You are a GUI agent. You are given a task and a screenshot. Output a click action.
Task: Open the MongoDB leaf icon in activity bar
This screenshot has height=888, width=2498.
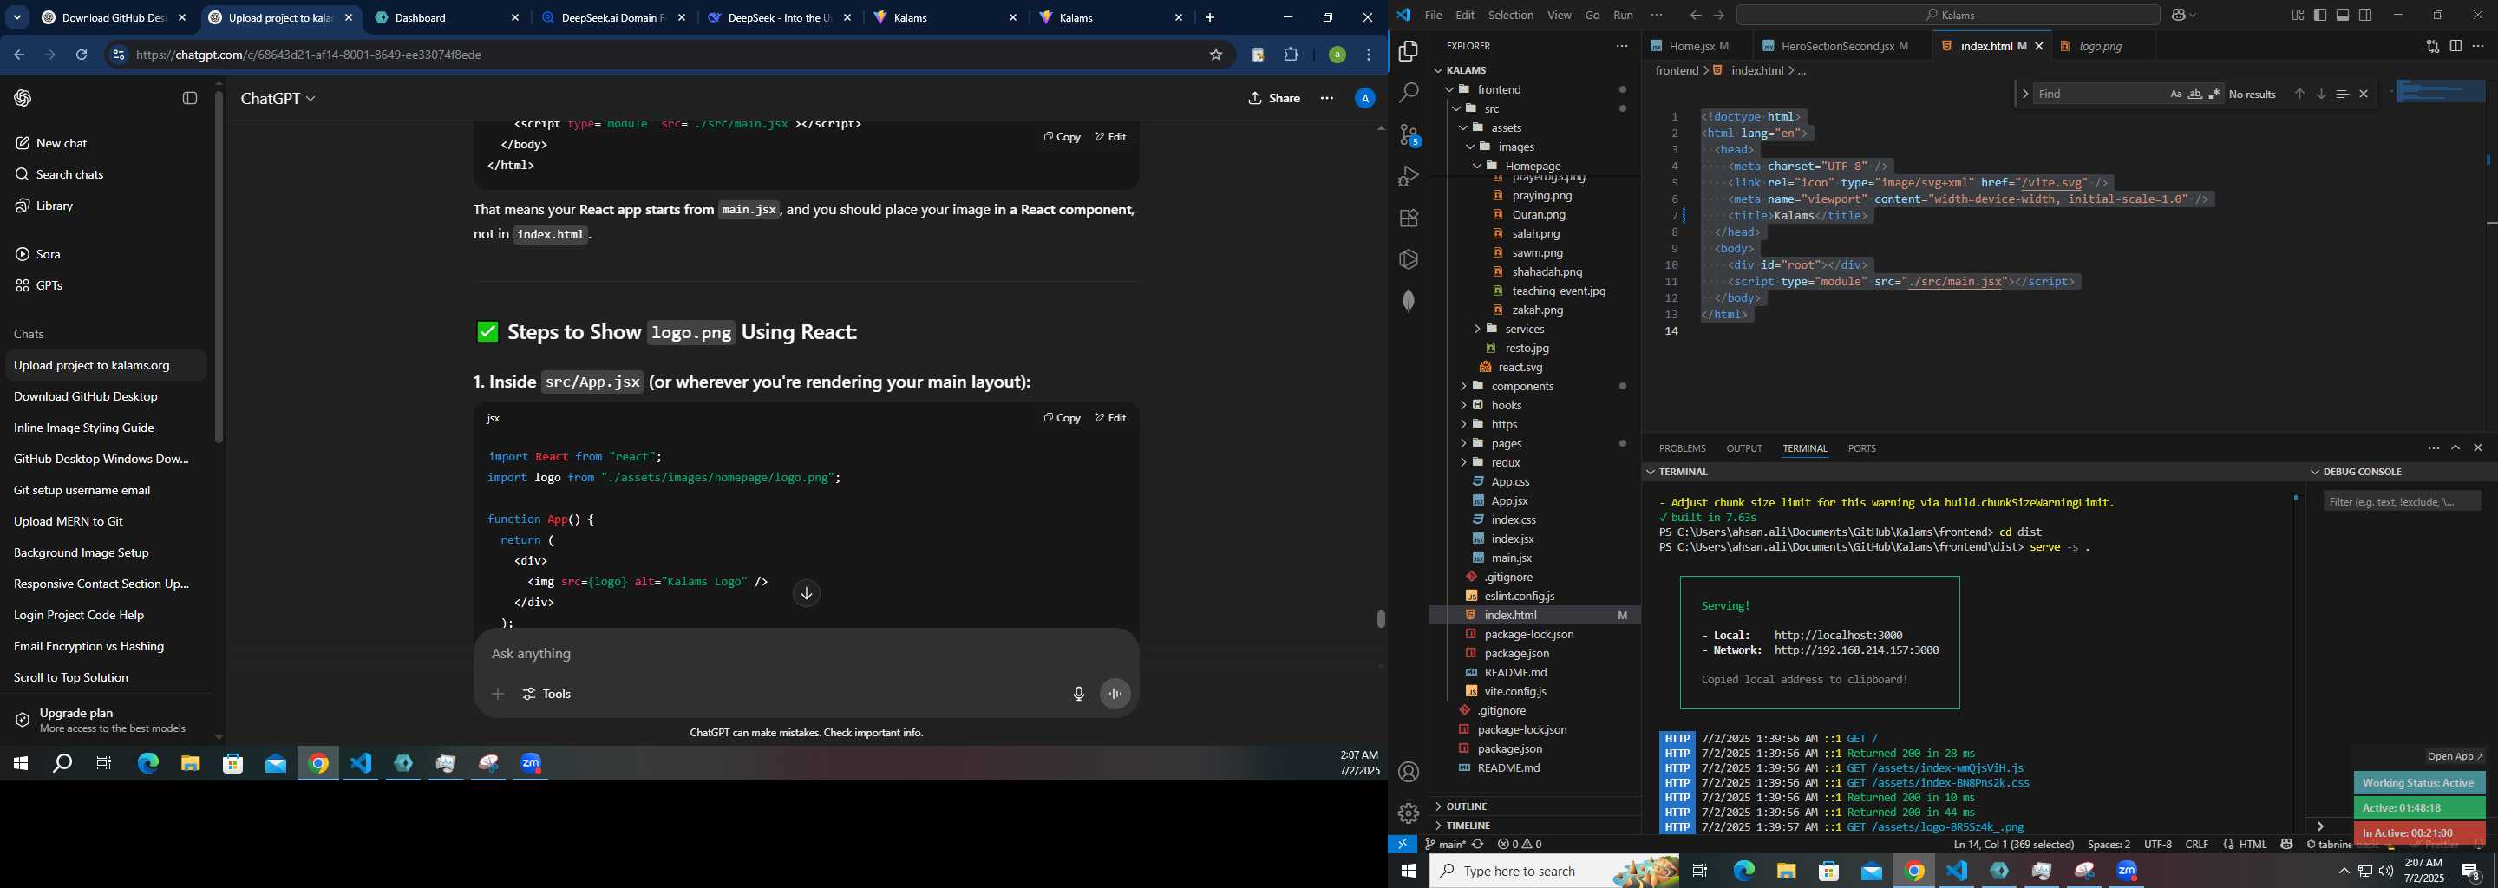pyautogui.click(x=1408, y=301)
